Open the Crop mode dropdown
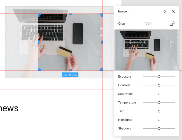 (x=123, y=24)
